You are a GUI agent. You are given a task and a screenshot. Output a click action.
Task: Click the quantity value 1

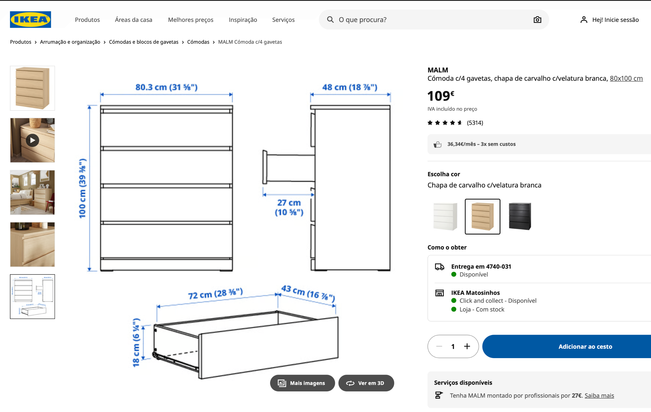click(453, 347)
